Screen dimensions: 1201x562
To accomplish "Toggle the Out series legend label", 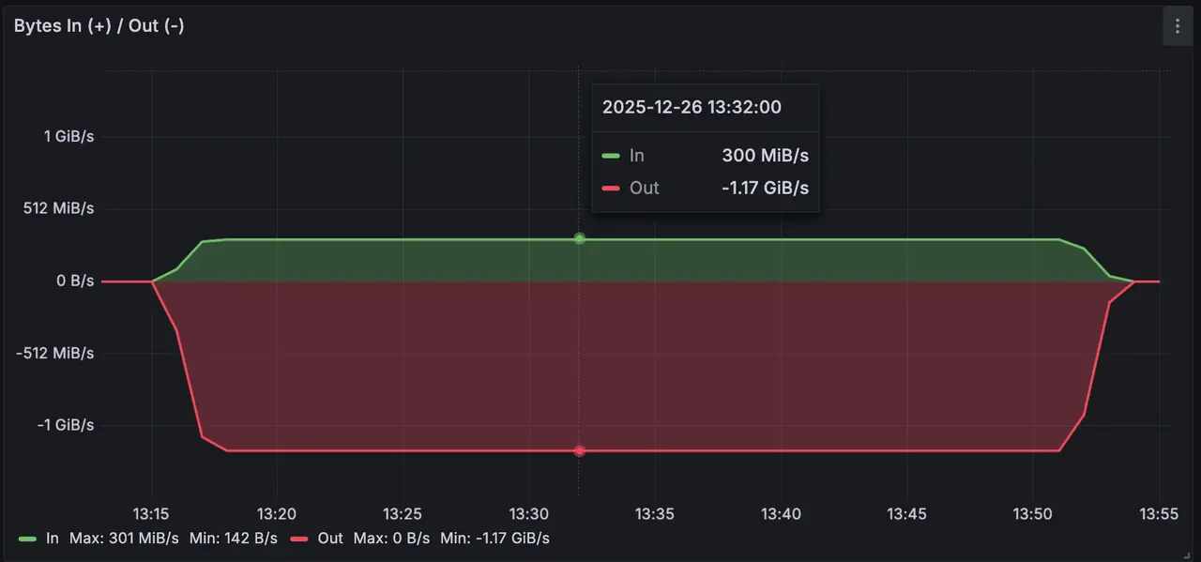I will pyautogui.click(x=330, y=539).
